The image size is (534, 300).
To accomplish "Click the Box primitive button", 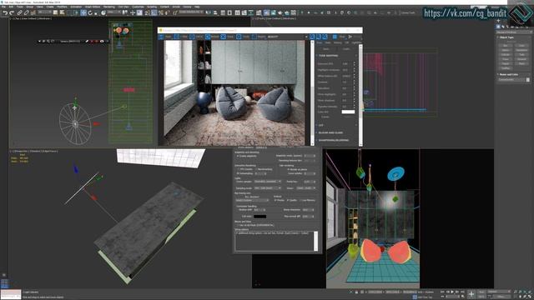I will pos(506,46).
